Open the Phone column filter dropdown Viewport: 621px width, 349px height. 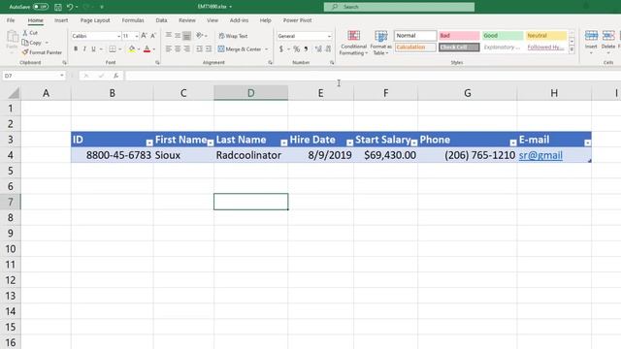(x=513, y=143)
